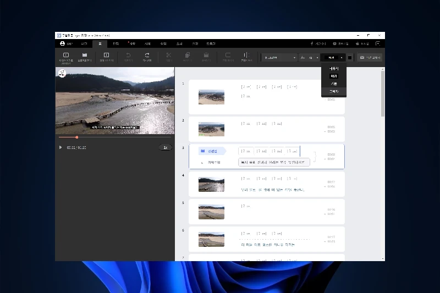
Task: Click the new video project icon
Action: [65, 56]
